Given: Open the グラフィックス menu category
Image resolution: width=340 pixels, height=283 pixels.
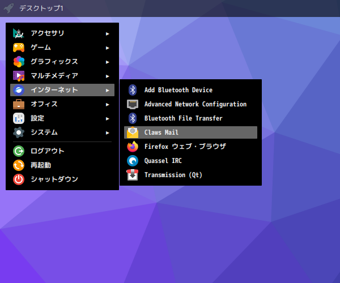Looking at the screenshot, I should [62, 62].
